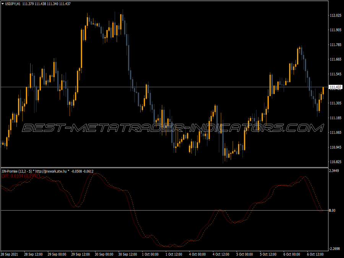Select the current price label 111.437
The width and height of the screenshot is (344, 258).
tap(336, 87)
